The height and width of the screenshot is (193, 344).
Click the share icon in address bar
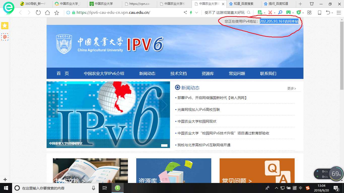point(185,13)
